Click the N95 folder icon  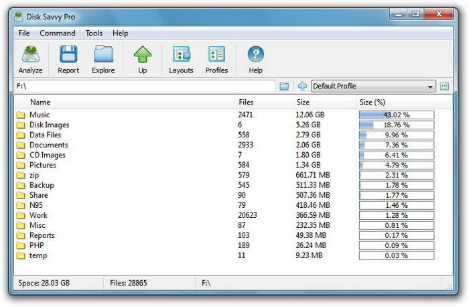pyautogui.click(x=21, y=205)
